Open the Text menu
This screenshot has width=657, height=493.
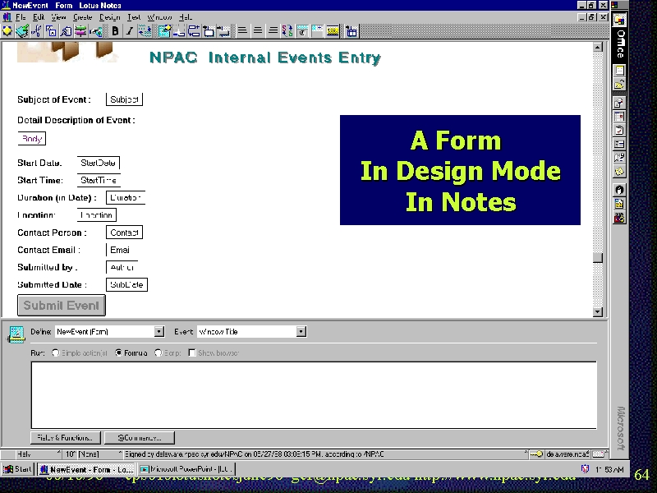click(134, 17)
